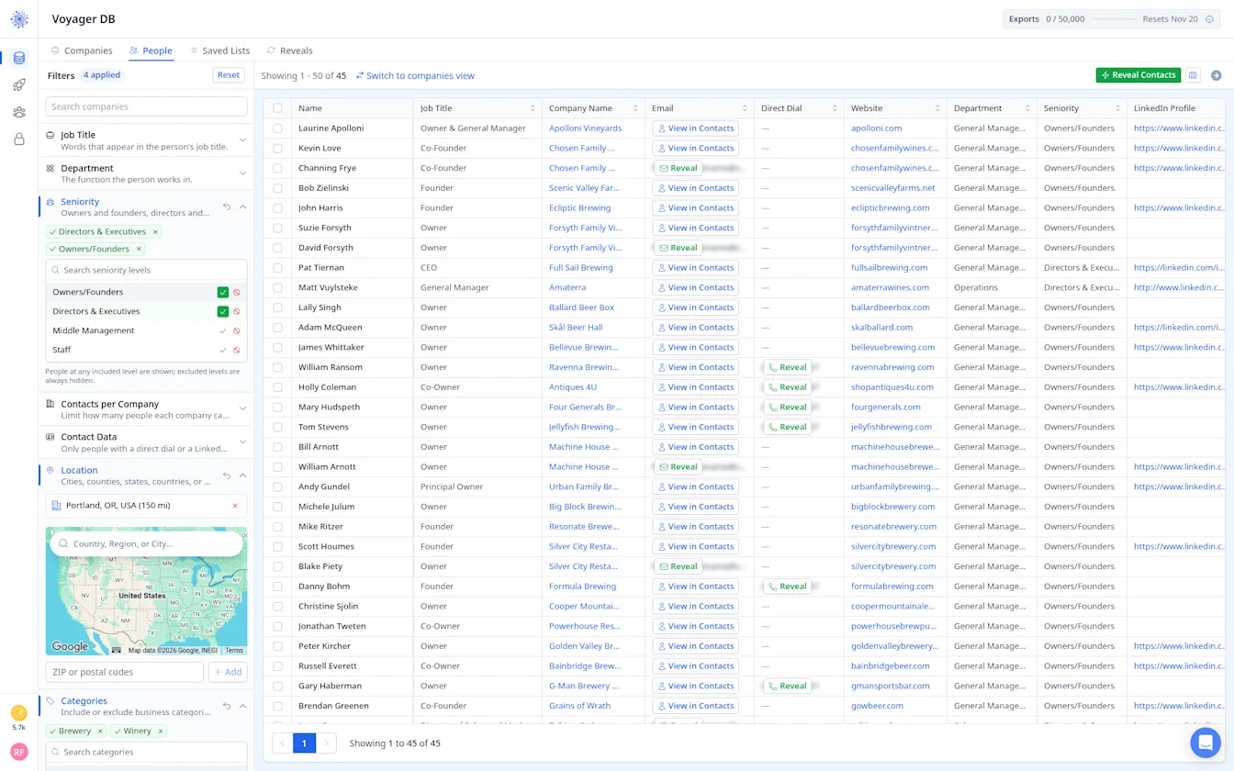1234x771 pixels.
Task: Remove the Brewery category chip
Action: pos(100,732)
